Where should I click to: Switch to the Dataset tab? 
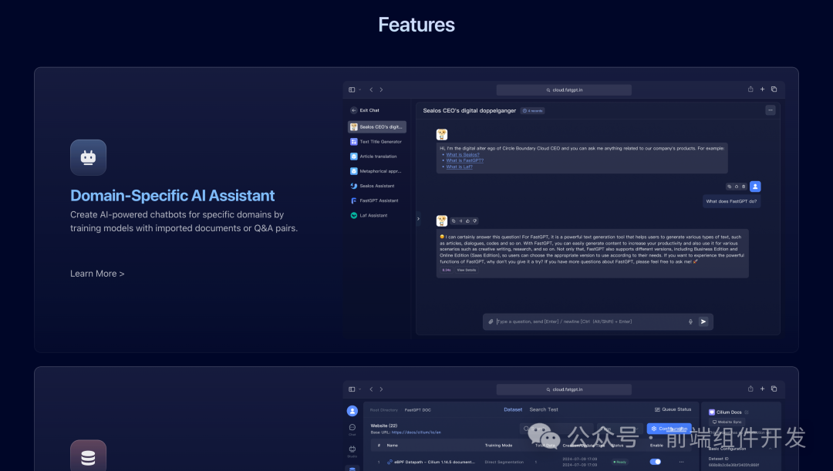[x=513, y=409]
